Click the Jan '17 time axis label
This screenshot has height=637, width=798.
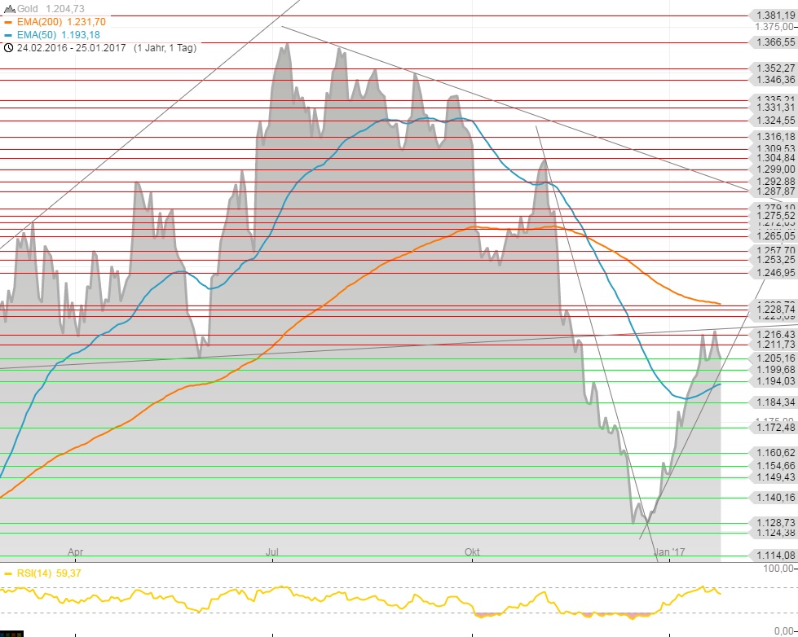point(670,552)
